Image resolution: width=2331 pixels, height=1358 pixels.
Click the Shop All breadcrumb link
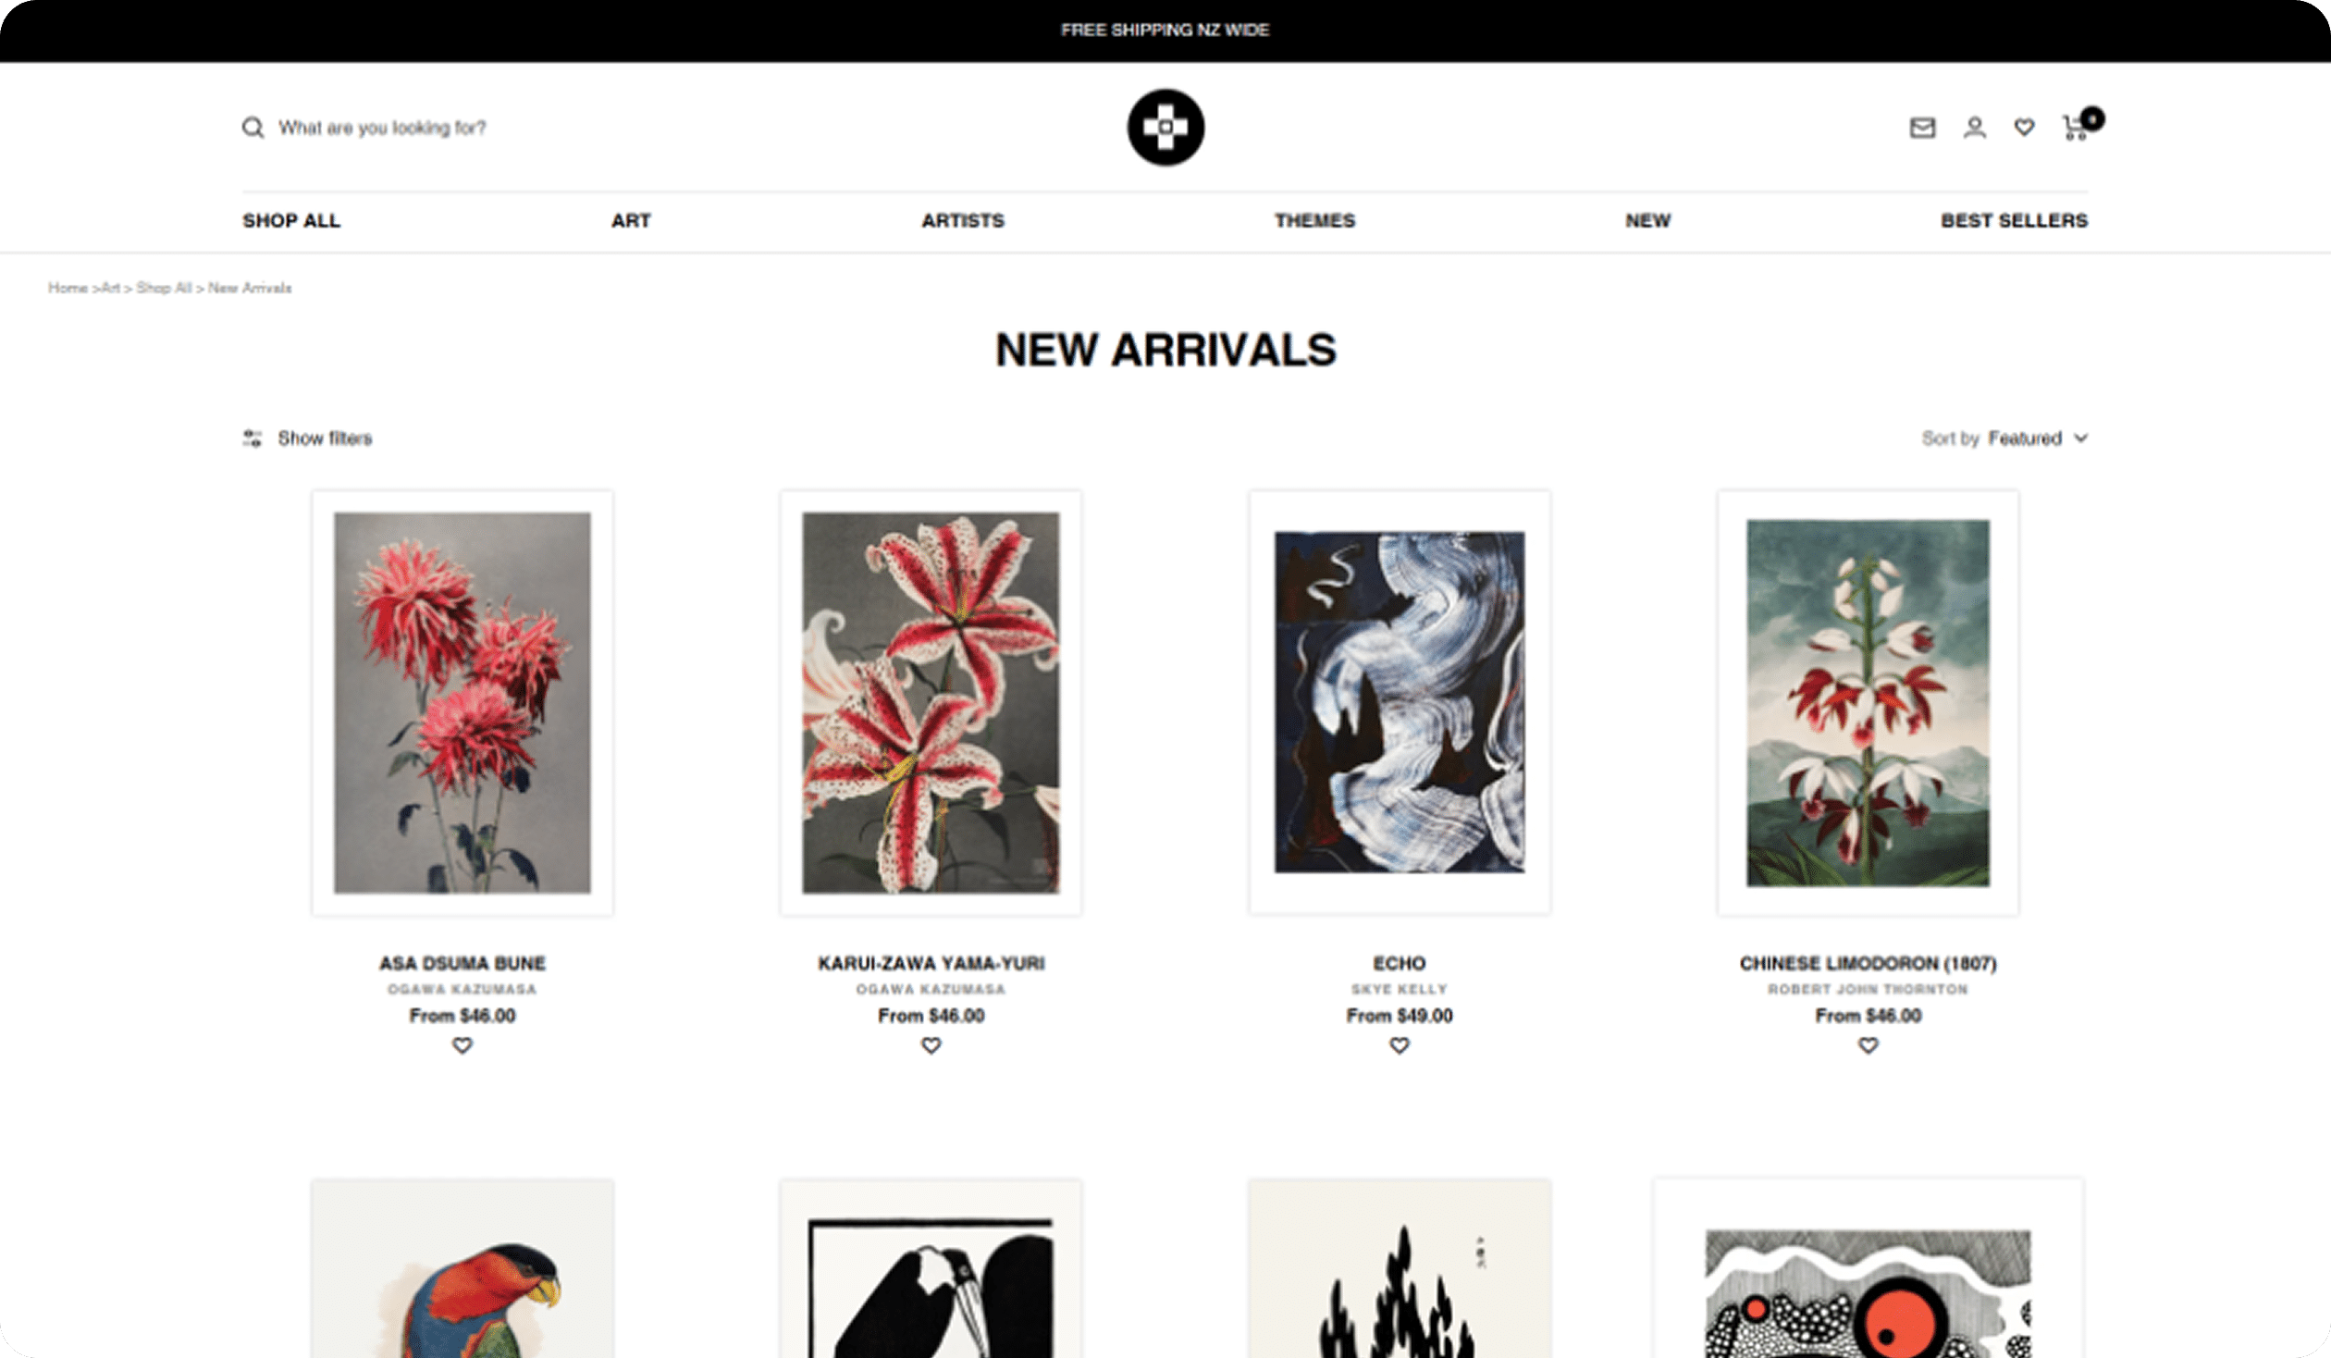(164, 288)
